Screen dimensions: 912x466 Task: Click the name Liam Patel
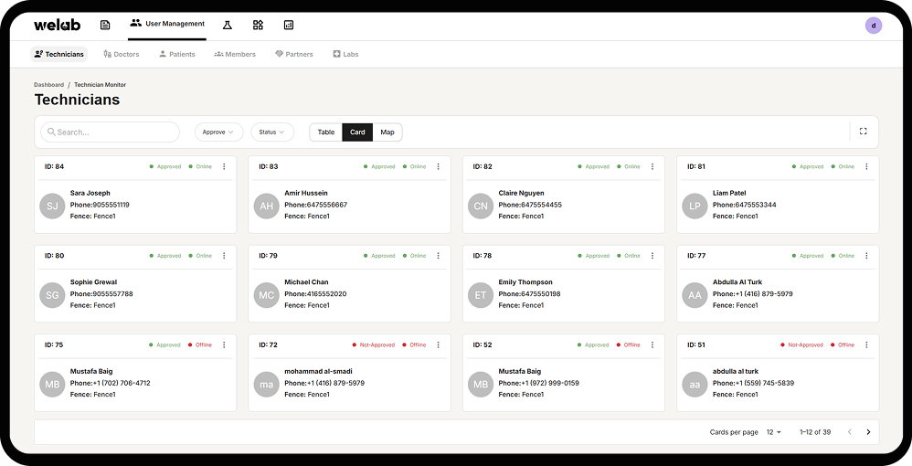click(729, 193)
